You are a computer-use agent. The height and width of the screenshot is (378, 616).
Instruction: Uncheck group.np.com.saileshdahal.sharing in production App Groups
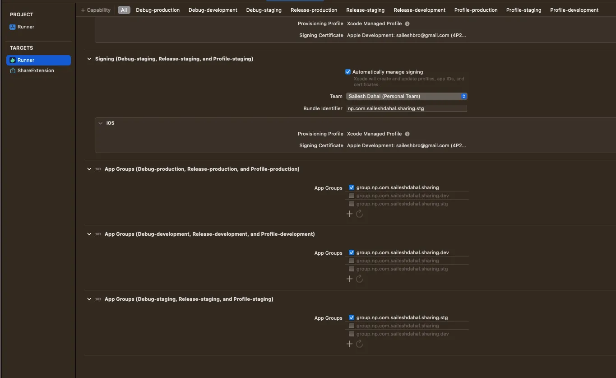(x=352, y=187)
